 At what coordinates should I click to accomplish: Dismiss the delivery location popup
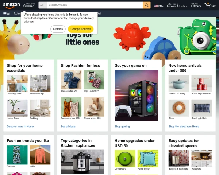coord(58,29)
